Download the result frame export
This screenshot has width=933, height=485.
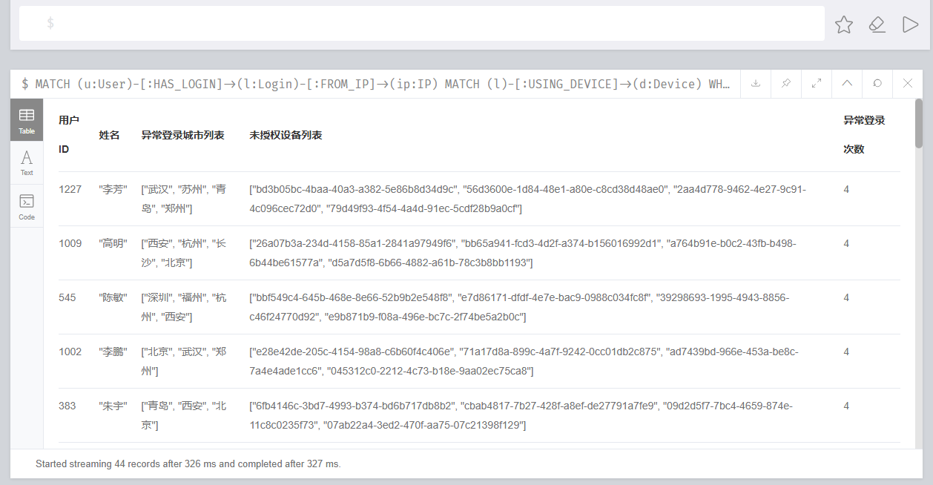pos(756,84)
